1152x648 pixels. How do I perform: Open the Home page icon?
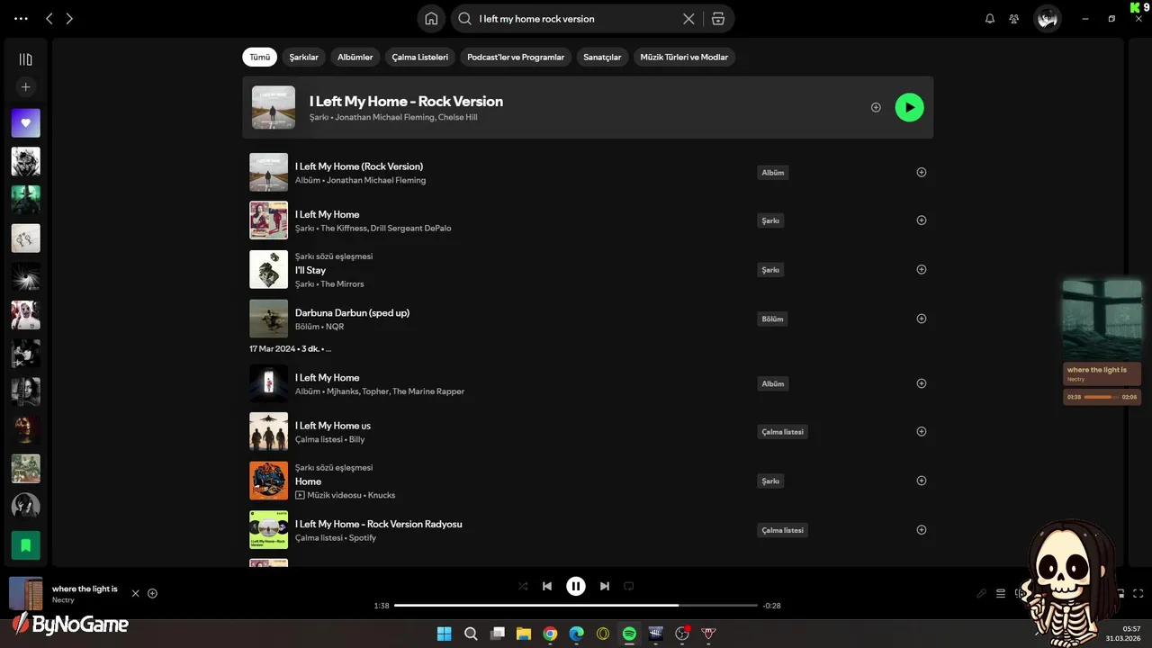click(431, 18)
